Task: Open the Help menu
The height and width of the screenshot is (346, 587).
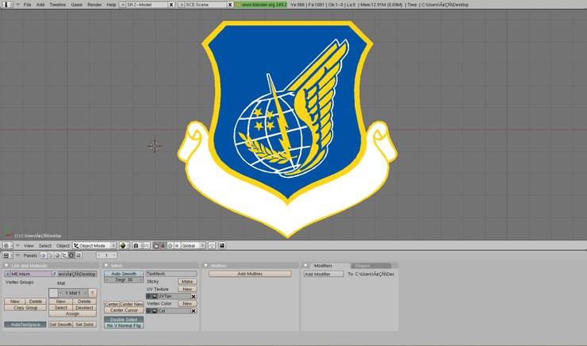Action: (111, 5)
